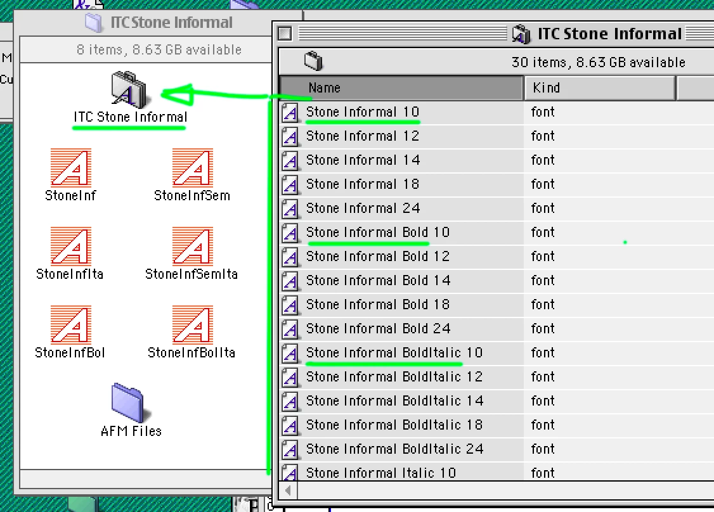Select the Stone Informal 14 file name
This screenshot has width=714, height=512.
tap(363, 160)
